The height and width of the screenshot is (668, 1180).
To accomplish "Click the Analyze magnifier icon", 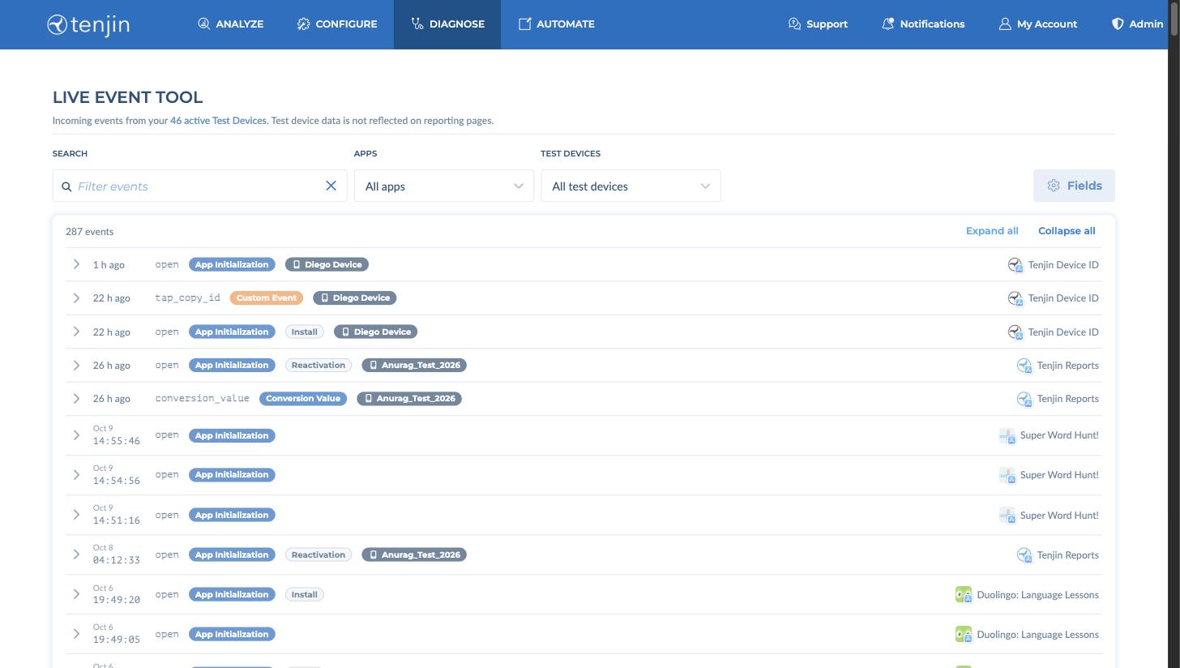I will pos(204,24).
